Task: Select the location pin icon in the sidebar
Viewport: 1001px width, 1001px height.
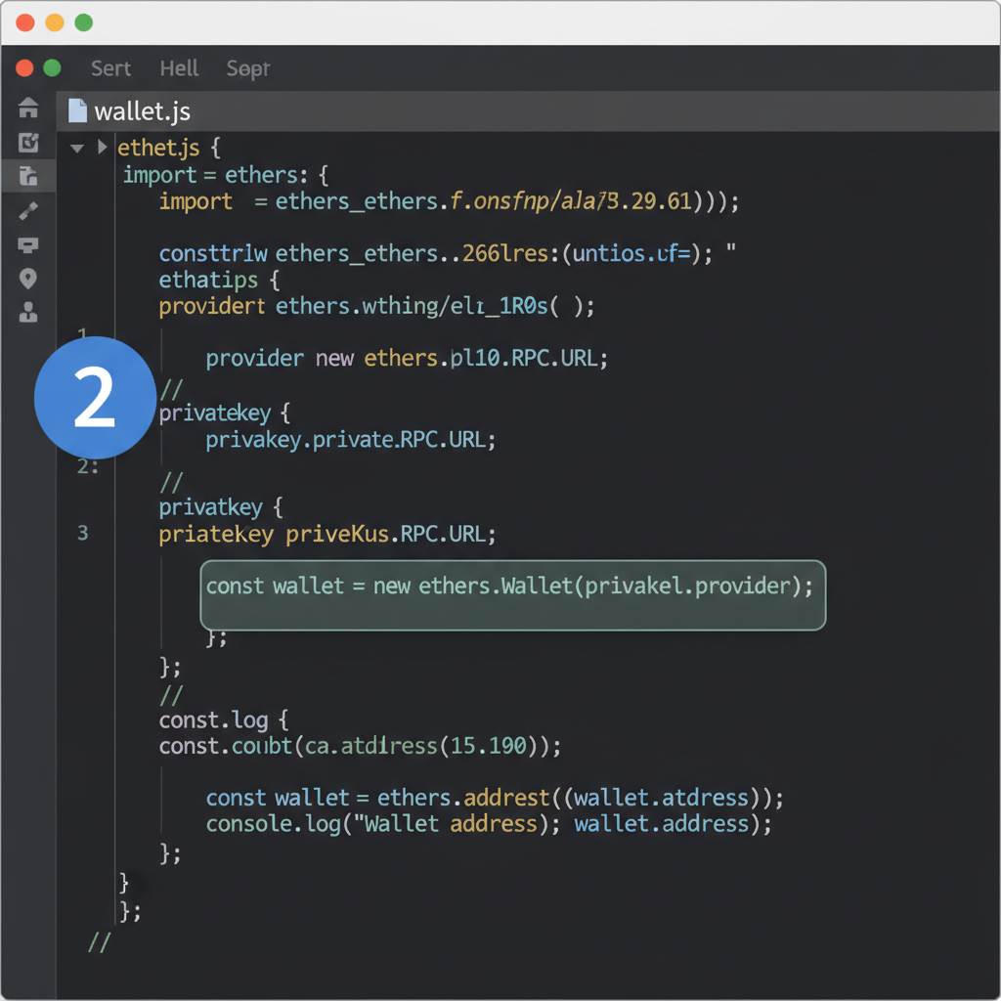Action: click(x=28, y=280)
